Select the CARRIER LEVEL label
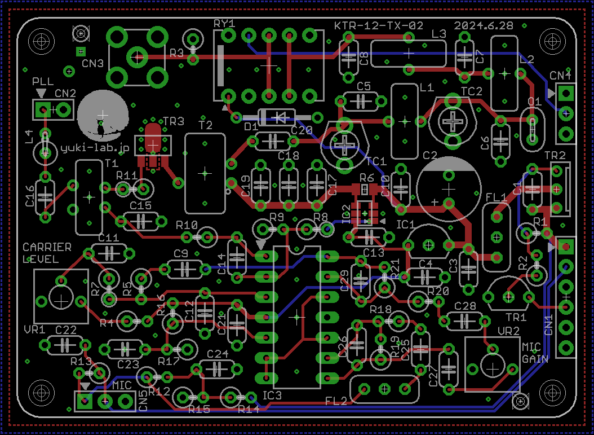 tap(47, 253)
